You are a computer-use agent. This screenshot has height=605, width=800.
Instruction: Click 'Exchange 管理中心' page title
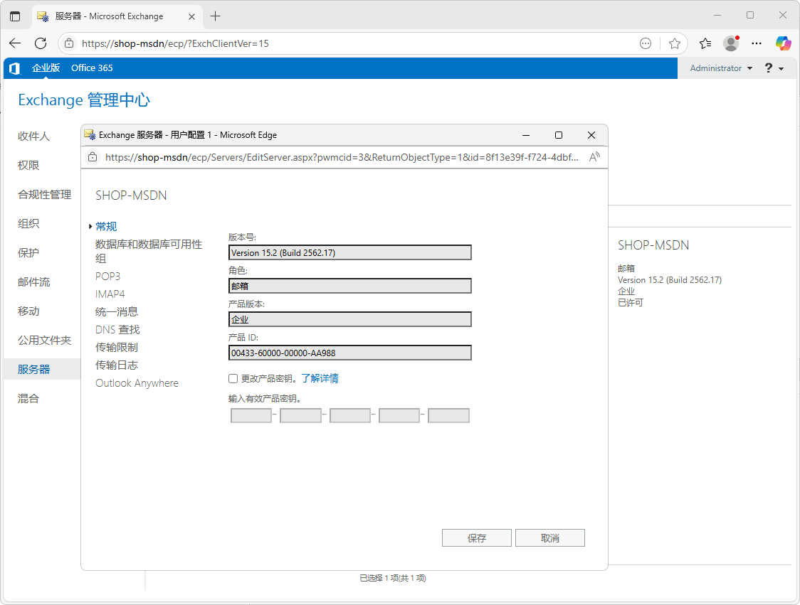coord(84,100)
